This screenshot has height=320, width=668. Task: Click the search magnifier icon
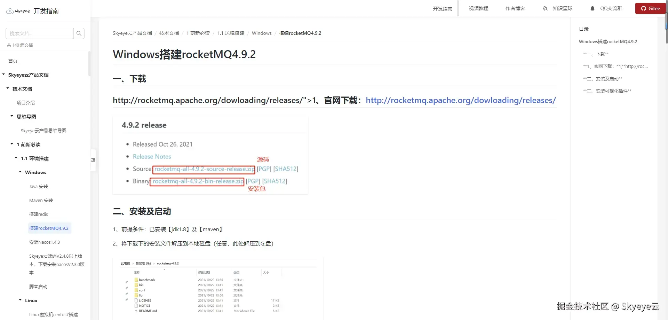79,33
